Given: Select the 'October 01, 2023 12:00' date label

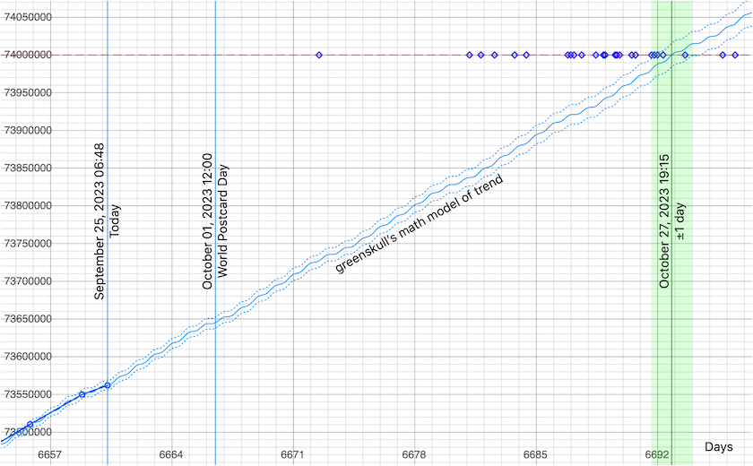Looking at the screenshot, I should coord(207,220).
